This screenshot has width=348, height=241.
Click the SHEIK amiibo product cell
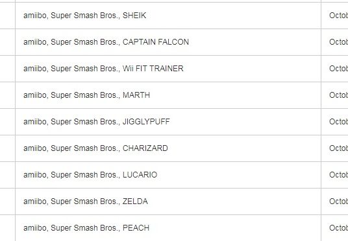point(168,16)
